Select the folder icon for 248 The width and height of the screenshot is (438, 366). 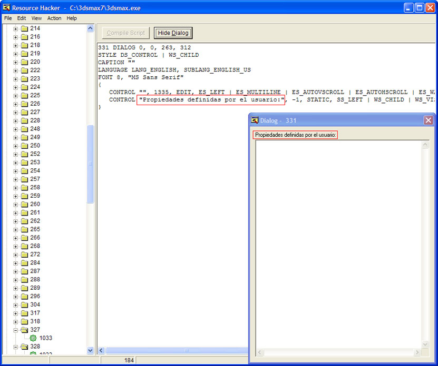click(x=25, y=129)
